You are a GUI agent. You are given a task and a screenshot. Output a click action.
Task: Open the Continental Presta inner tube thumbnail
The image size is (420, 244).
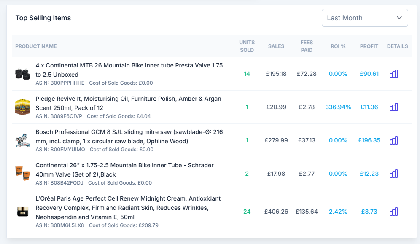22,74
